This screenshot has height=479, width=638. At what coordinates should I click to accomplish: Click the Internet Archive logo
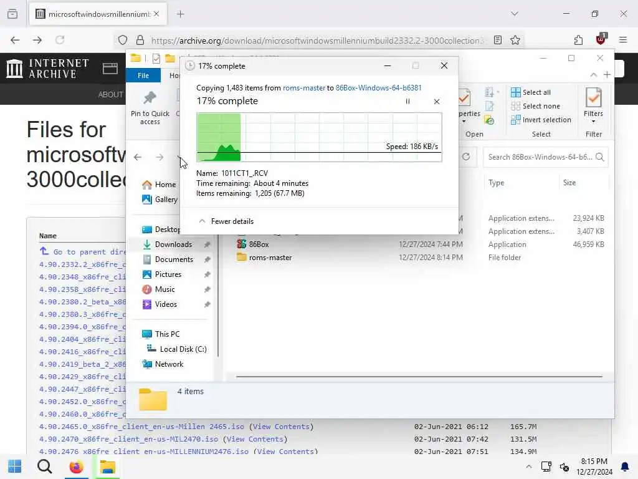point(47,69)
